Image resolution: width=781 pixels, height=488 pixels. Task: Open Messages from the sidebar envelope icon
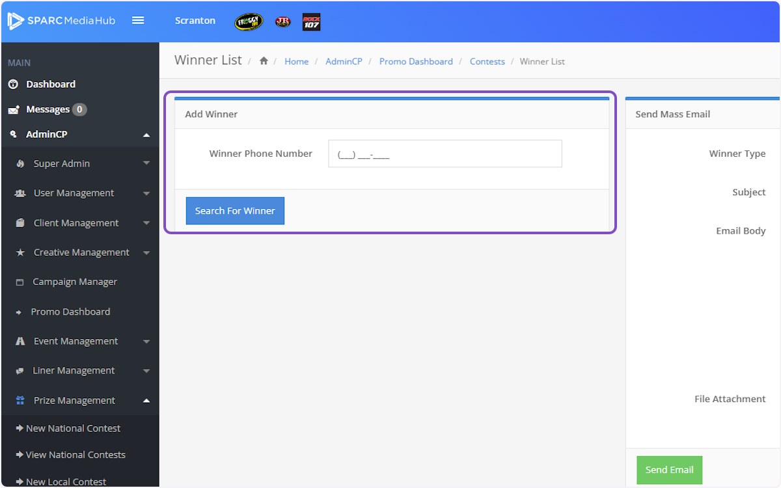(14, 109)
